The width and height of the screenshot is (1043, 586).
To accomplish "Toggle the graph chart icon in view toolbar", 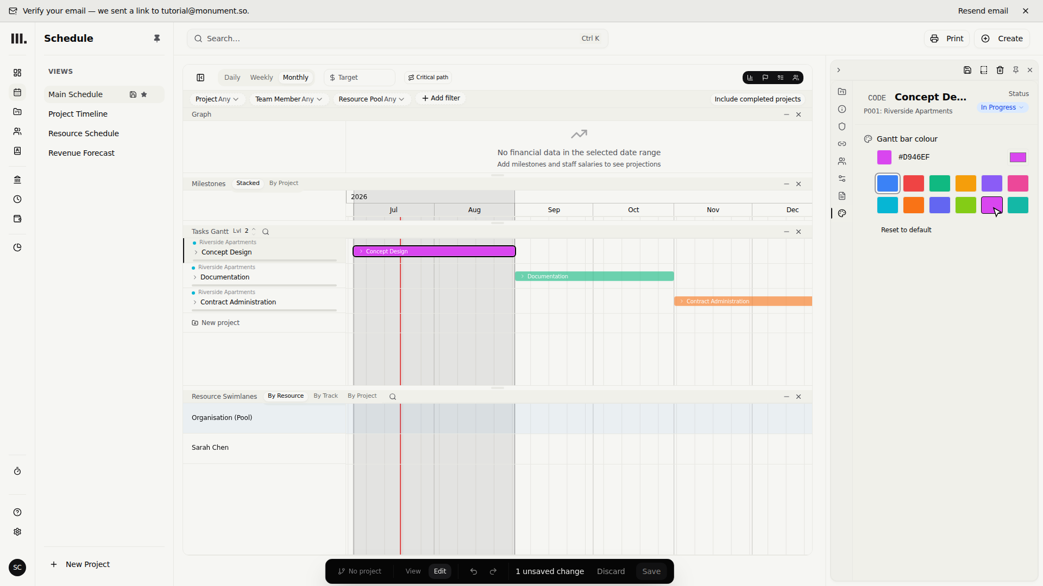I will click(x=750, y=78).
